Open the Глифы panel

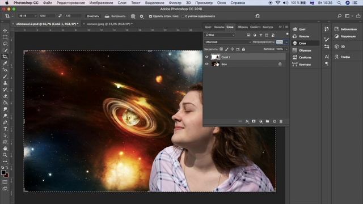click(343, 57)
